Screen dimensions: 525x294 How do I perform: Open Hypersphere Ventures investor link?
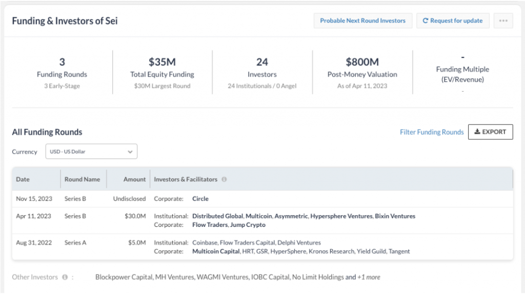click(341, 216)
